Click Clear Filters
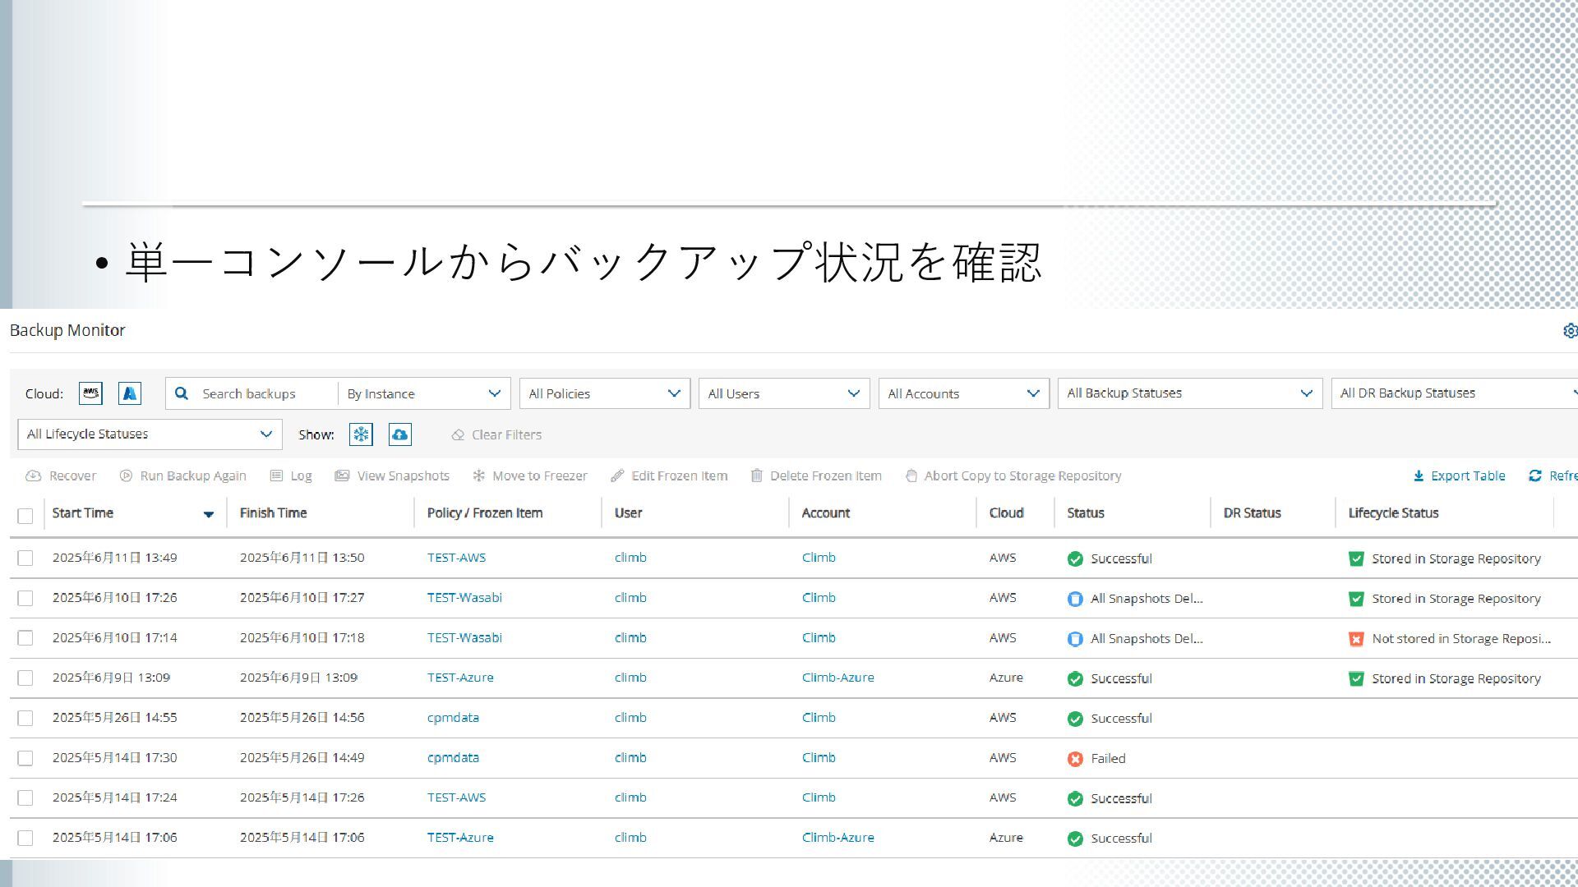1578x887 pixels. click(x=496, y=434)
